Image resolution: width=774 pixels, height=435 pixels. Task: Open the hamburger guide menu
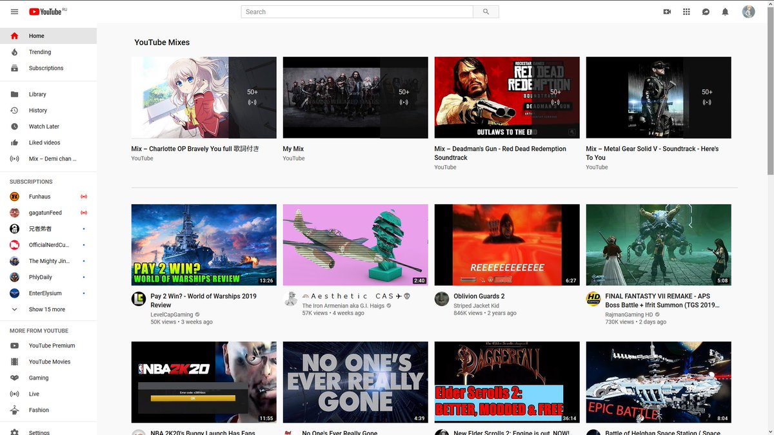(14, 12)
